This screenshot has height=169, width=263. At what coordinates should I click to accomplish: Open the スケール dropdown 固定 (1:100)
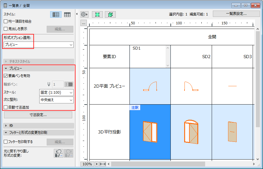(56, 93)
